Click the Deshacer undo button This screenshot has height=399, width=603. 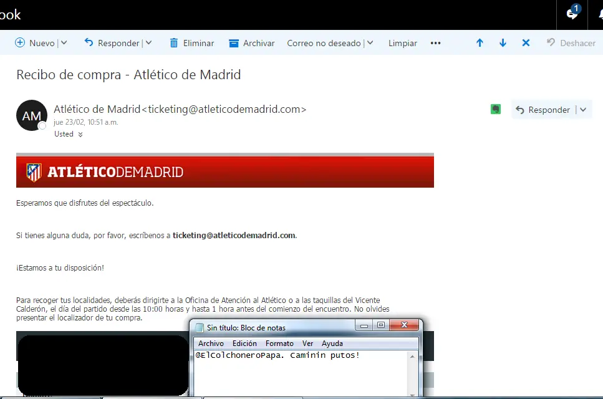tap(571, 42)
